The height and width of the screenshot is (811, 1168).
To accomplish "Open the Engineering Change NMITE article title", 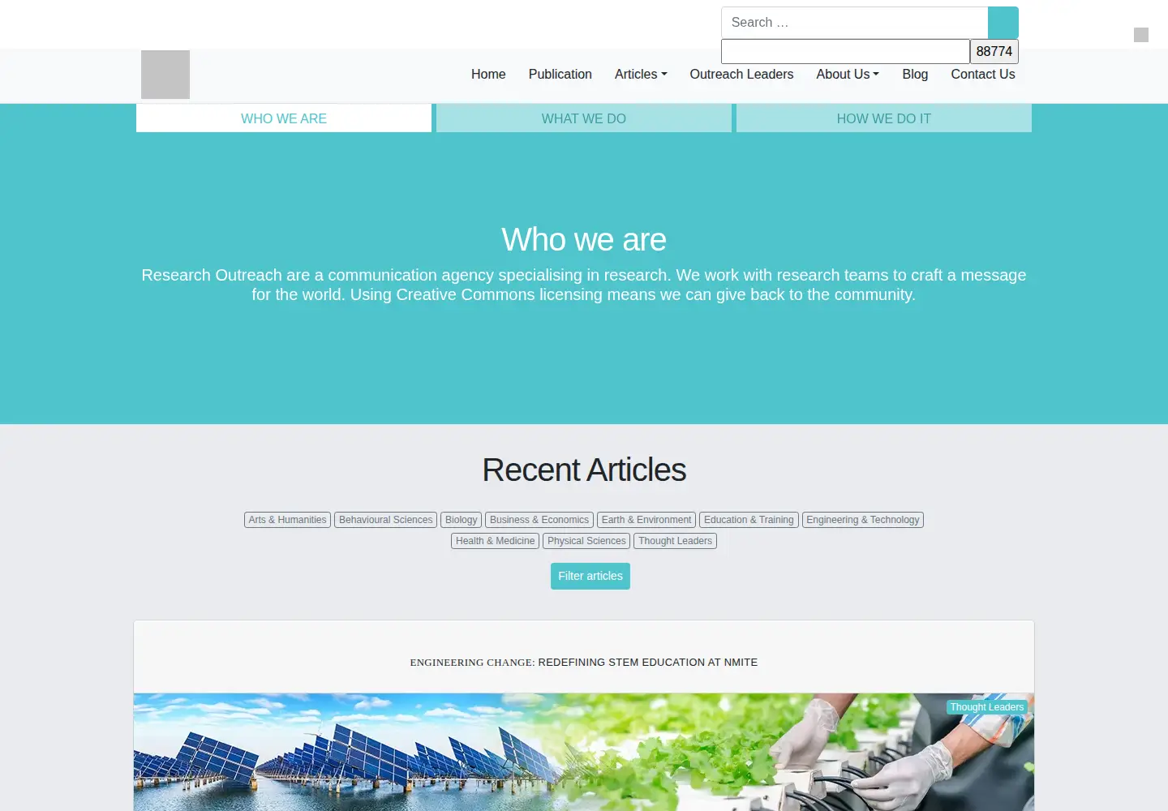I will click(584, 663).
